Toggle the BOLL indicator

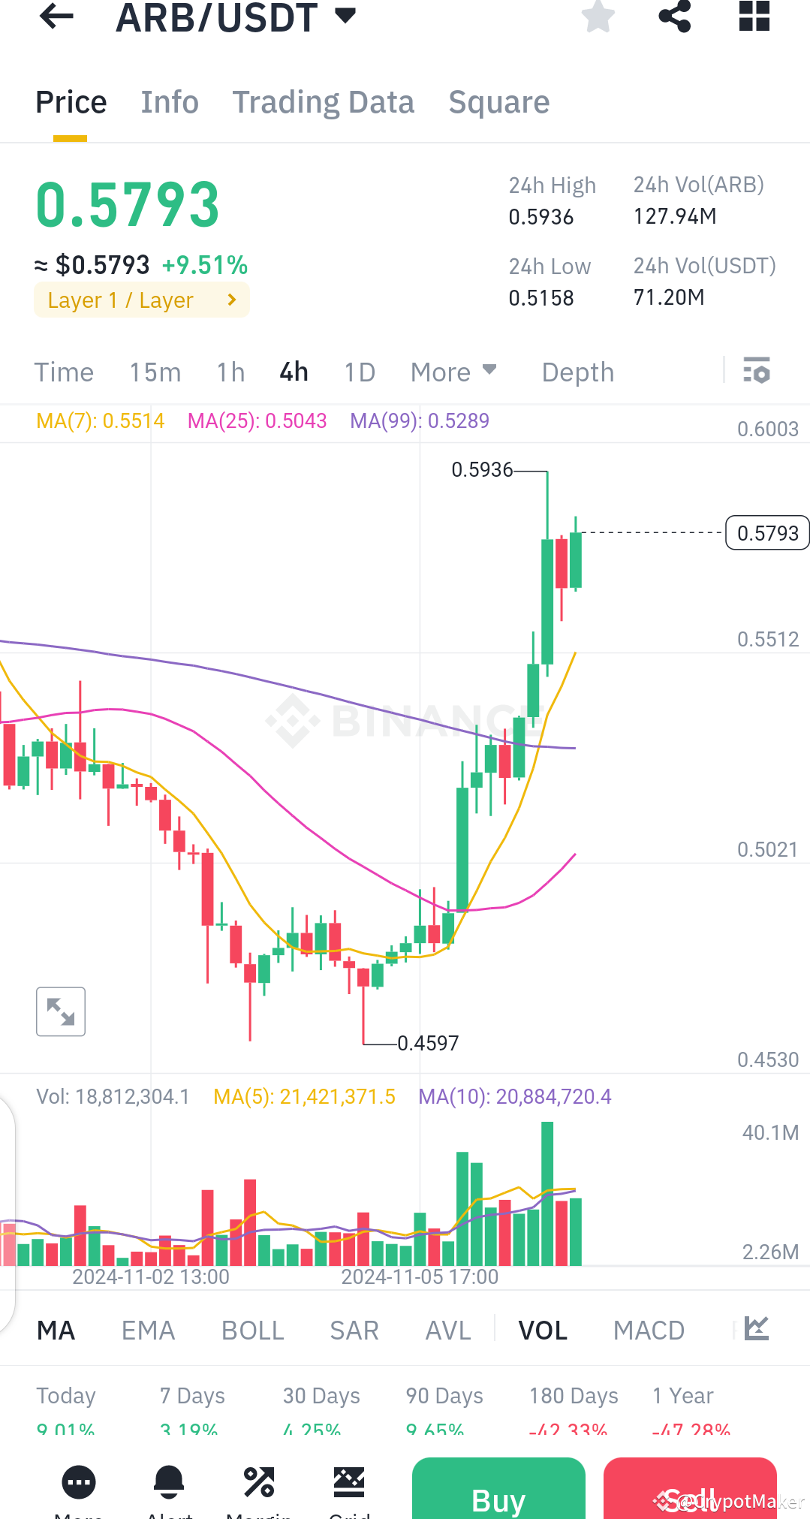coord(252,1330)
